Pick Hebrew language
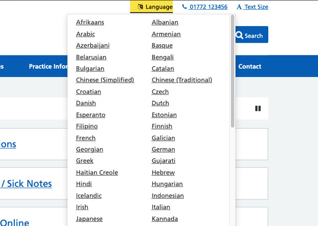 pyautogui.click(x=163, y=173)
